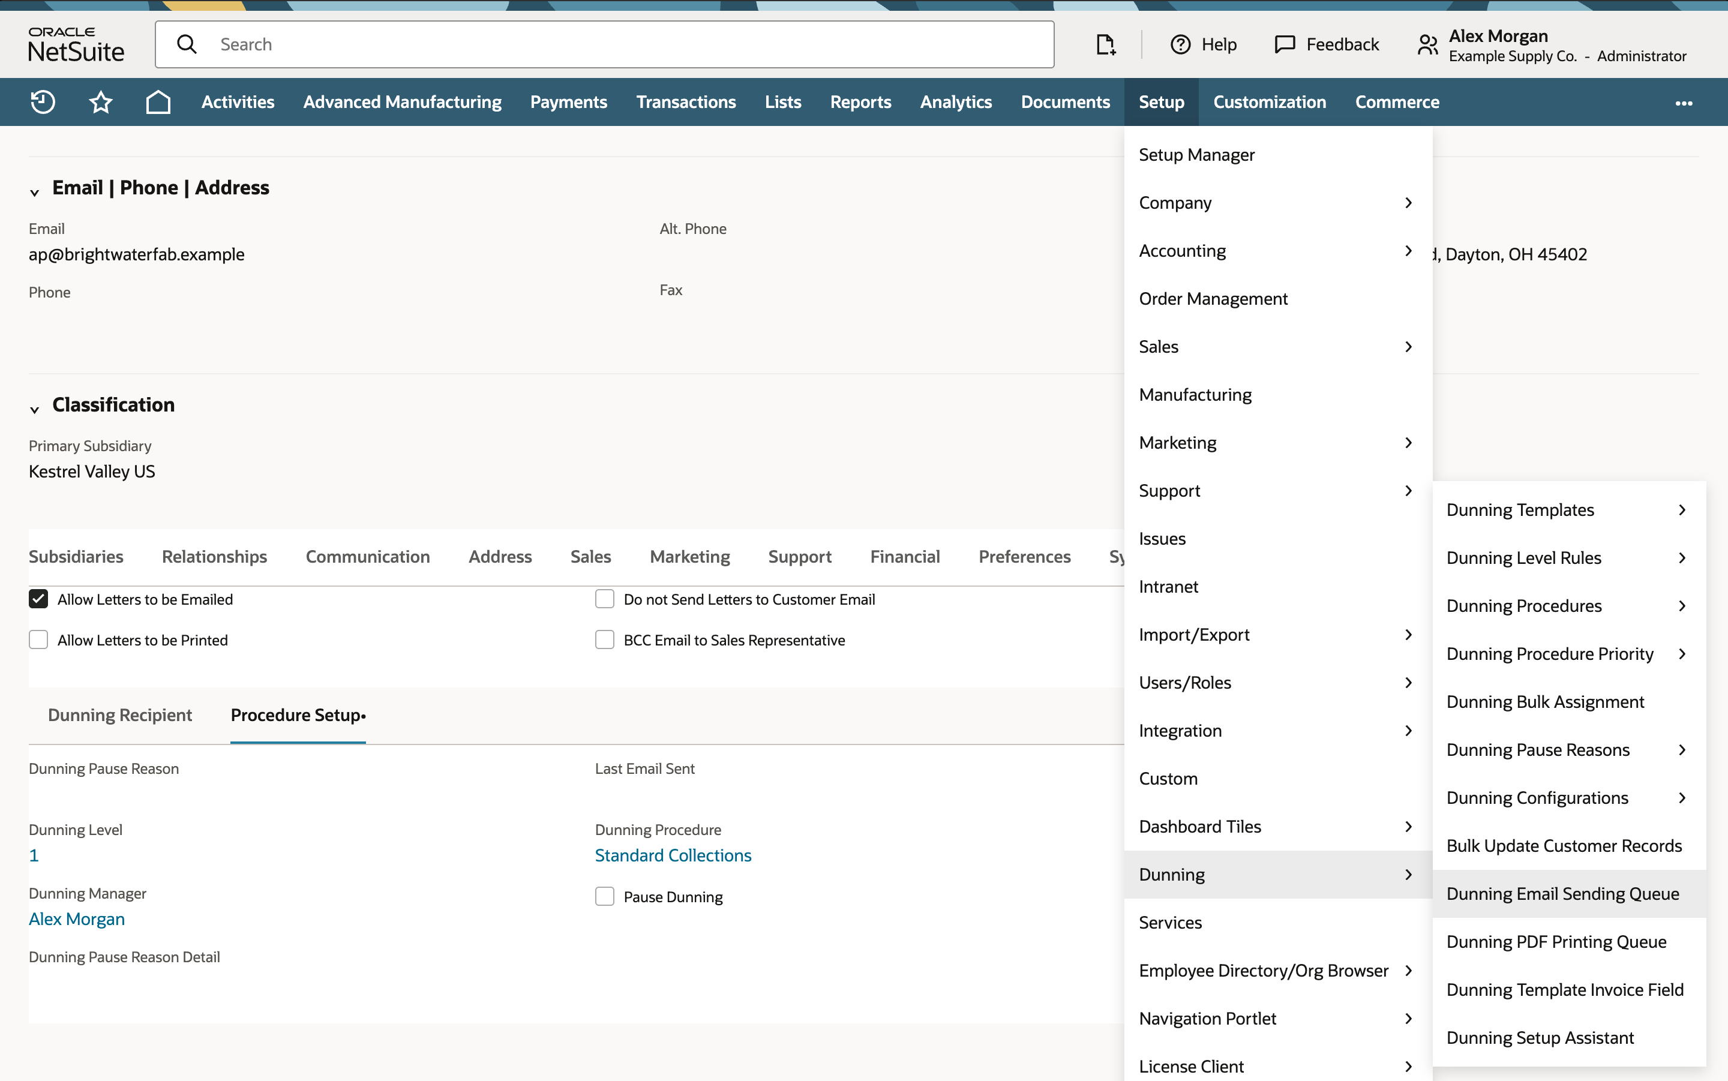
Task: Choose Bulk Update Customer Records
Action: pos(1568,845)
